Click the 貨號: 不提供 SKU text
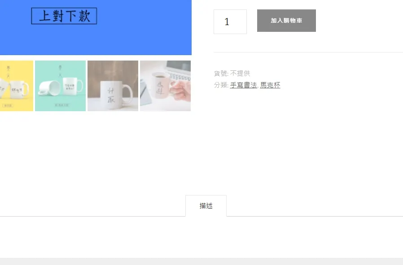The width and height of the screenshot is (403, 265). coord(232,74)
